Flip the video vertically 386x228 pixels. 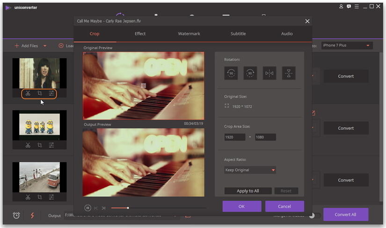pos(289,73)
